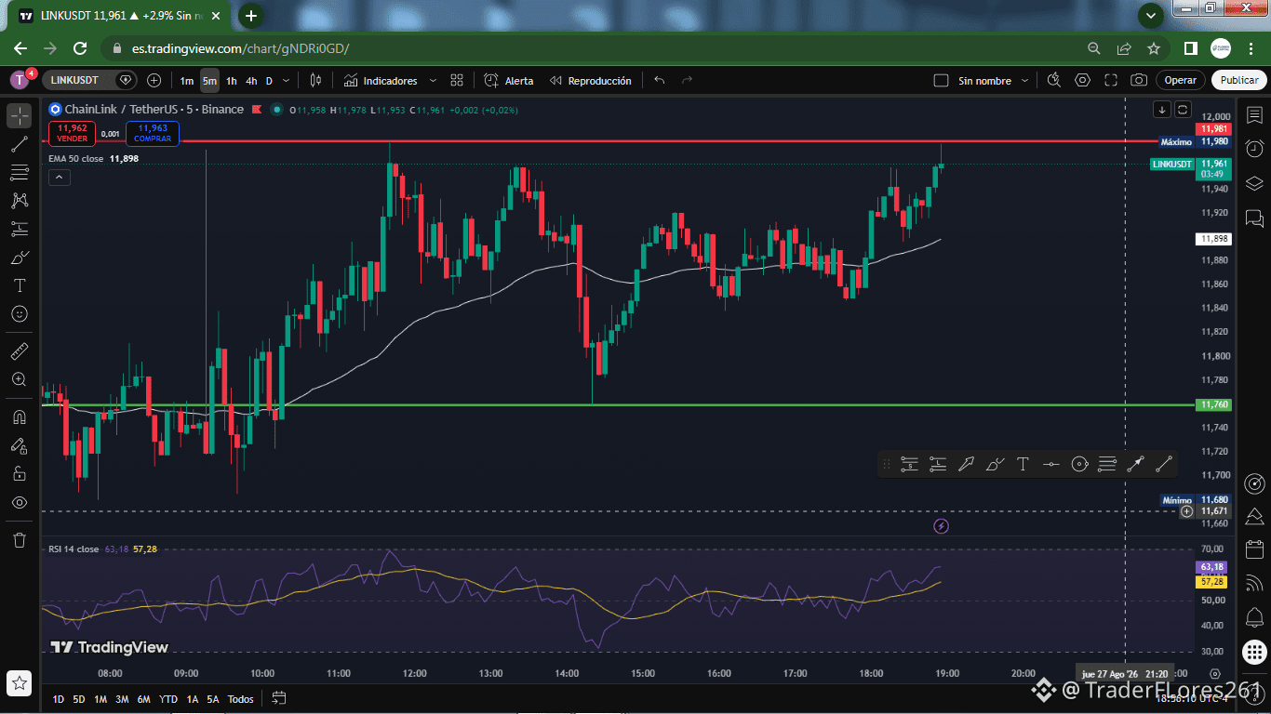The width and height of the screenshot is (1271, 714).
Task: Open the Chrome tab search dropdown
Action: [1151, 16]
